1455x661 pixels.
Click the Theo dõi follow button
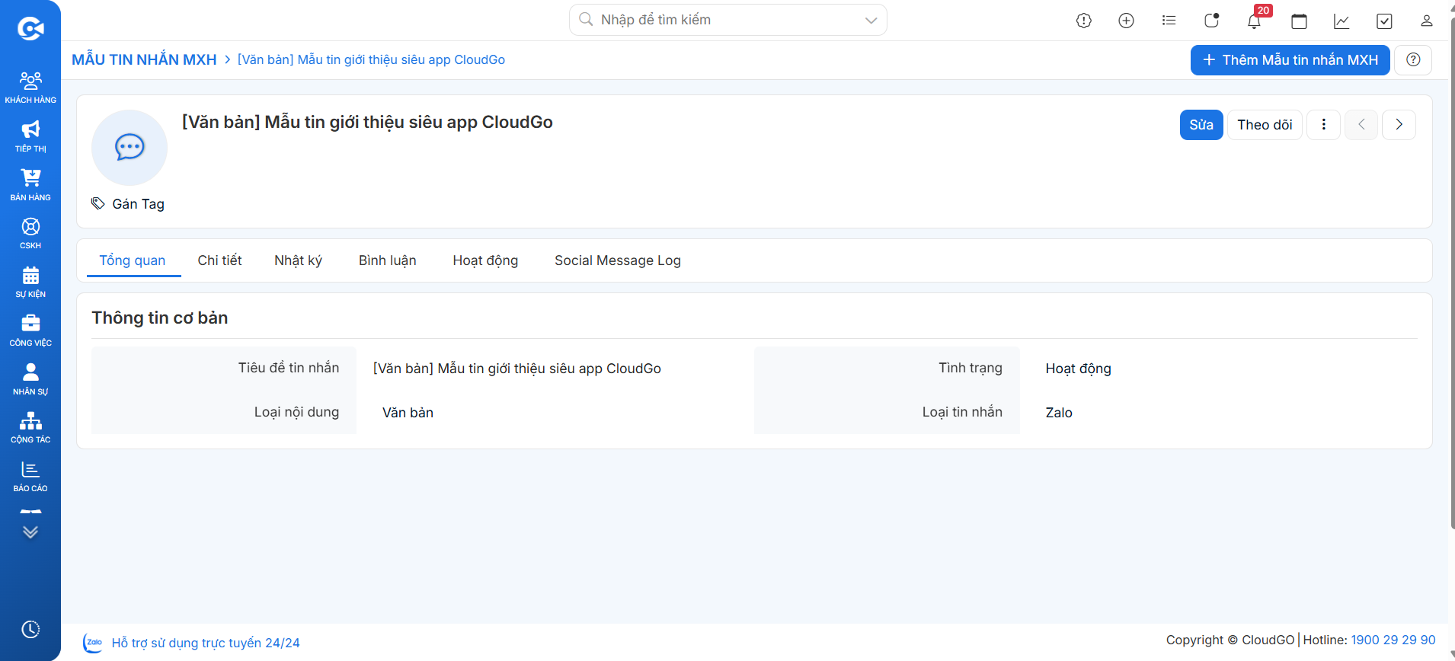pyautogui.click(x=1265, y=125)
